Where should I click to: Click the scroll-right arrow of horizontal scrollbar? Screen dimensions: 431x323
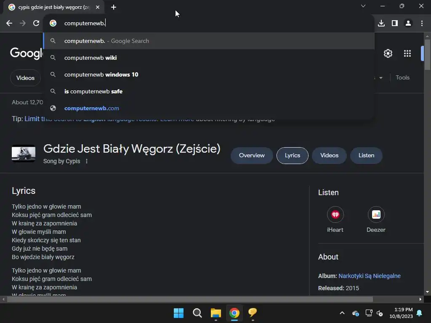point(420,299)
